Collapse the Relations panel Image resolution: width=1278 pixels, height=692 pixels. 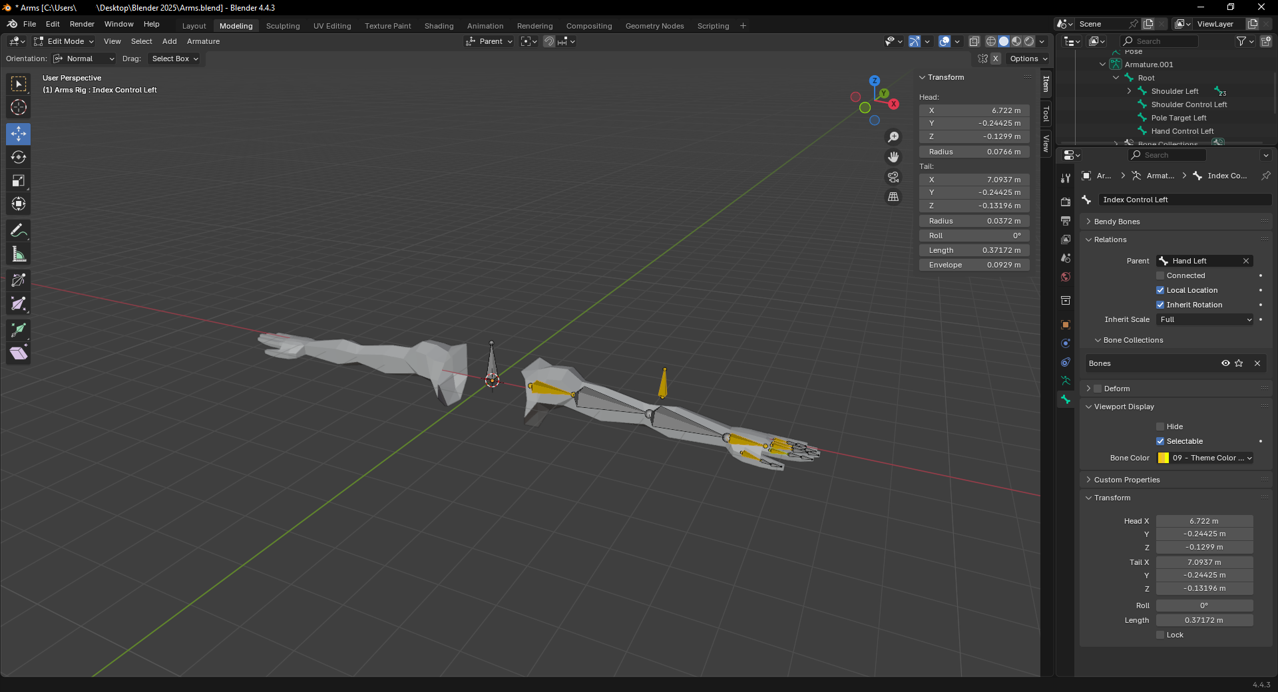1089,240
